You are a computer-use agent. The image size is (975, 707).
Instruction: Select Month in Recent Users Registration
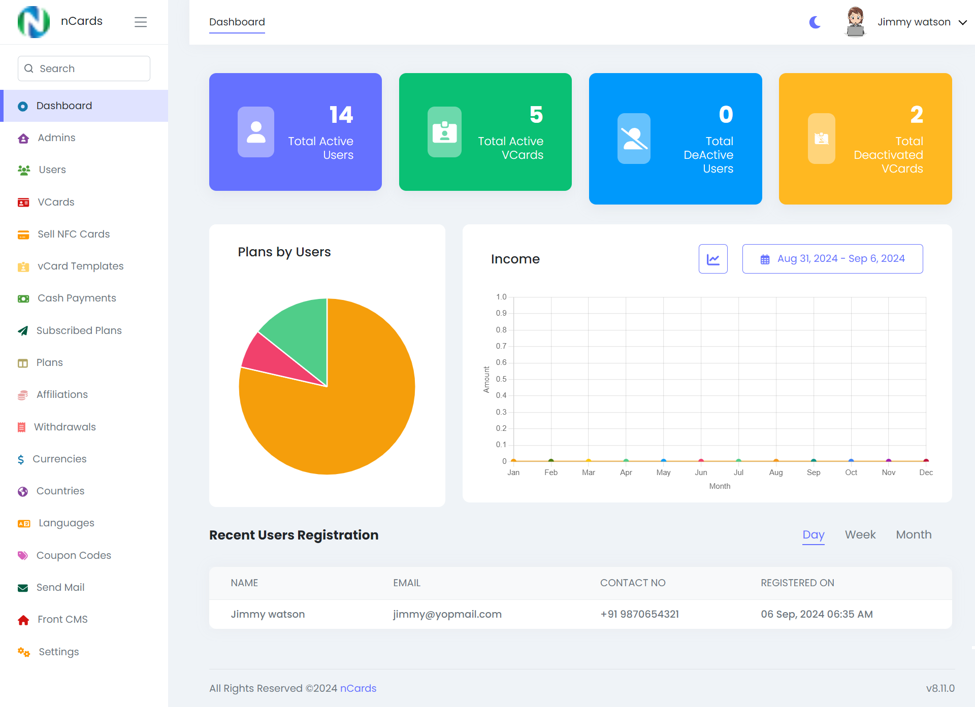coord(913,534)
